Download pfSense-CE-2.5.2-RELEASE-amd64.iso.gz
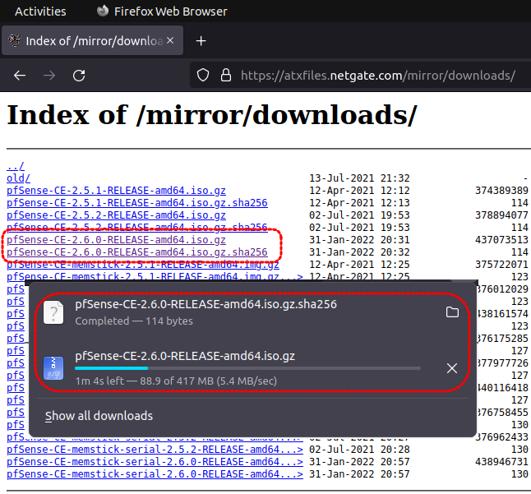 (116, 215)
